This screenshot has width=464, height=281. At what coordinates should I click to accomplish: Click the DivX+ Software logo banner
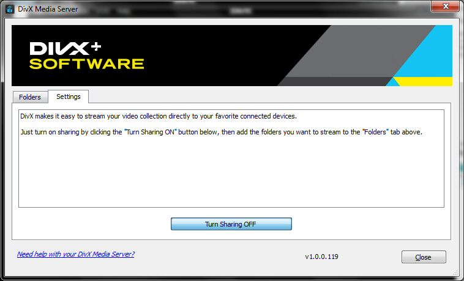(x=232, y=56)
